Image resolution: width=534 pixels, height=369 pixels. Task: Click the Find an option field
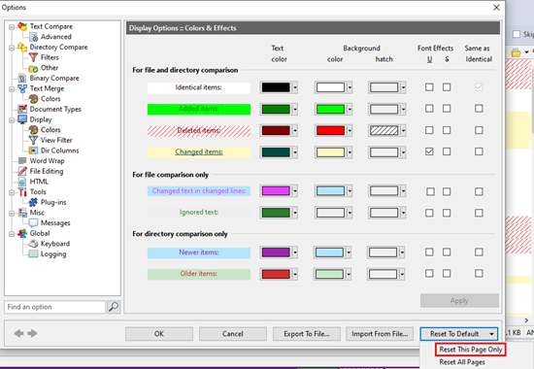54,307
